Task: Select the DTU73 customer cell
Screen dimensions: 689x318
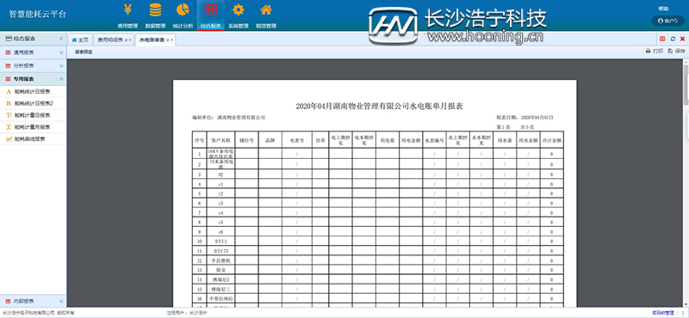Action: 220,251
